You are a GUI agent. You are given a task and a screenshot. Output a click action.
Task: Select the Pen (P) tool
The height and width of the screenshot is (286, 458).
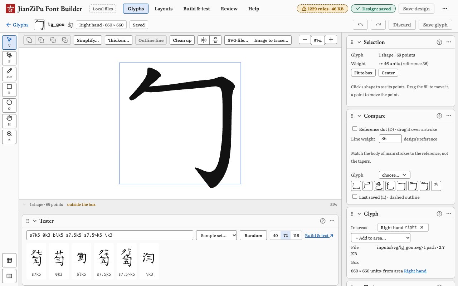pyautogui.click(x=9, y=58)
